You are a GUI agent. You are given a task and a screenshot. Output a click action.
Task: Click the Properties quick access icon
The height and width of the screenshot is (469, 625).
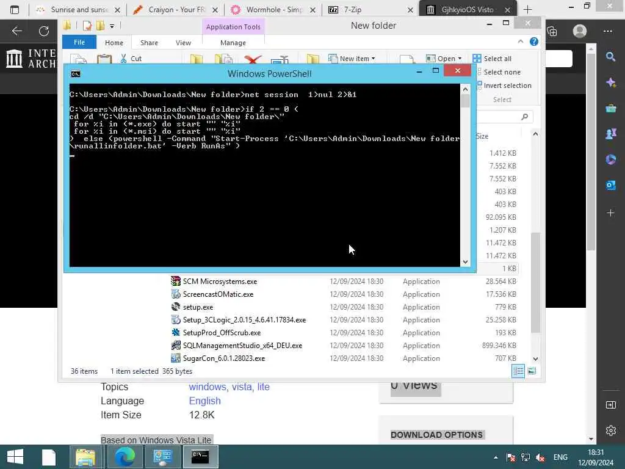pyautogui.click(x=87, y=26)
